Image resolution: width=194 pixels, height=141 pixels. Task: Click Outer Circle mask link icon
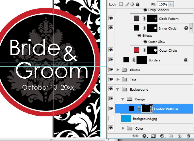tap(144, 50)
